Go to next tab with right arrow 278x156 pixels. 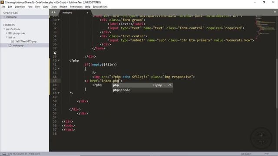click(x=55, y=13)
